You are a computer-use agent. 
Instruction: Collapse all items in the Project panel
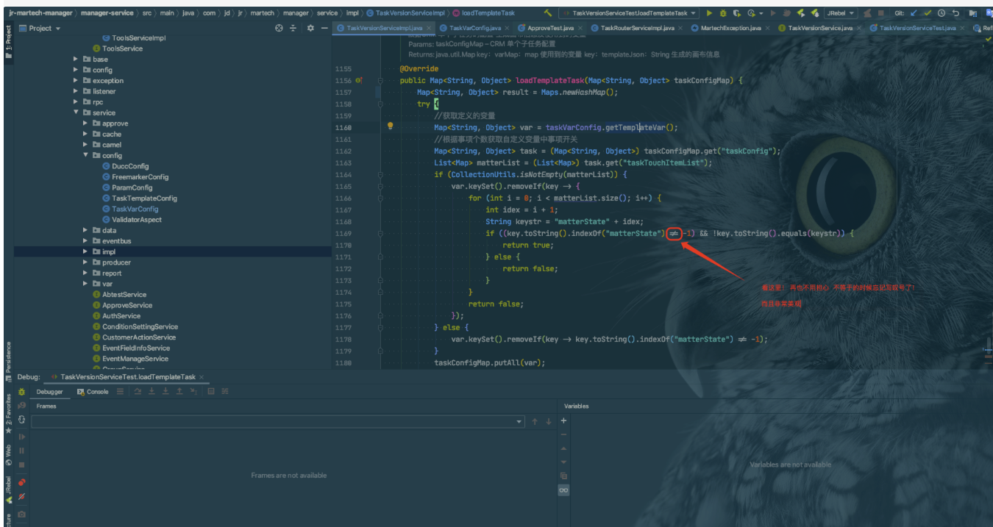click(293, 28)
